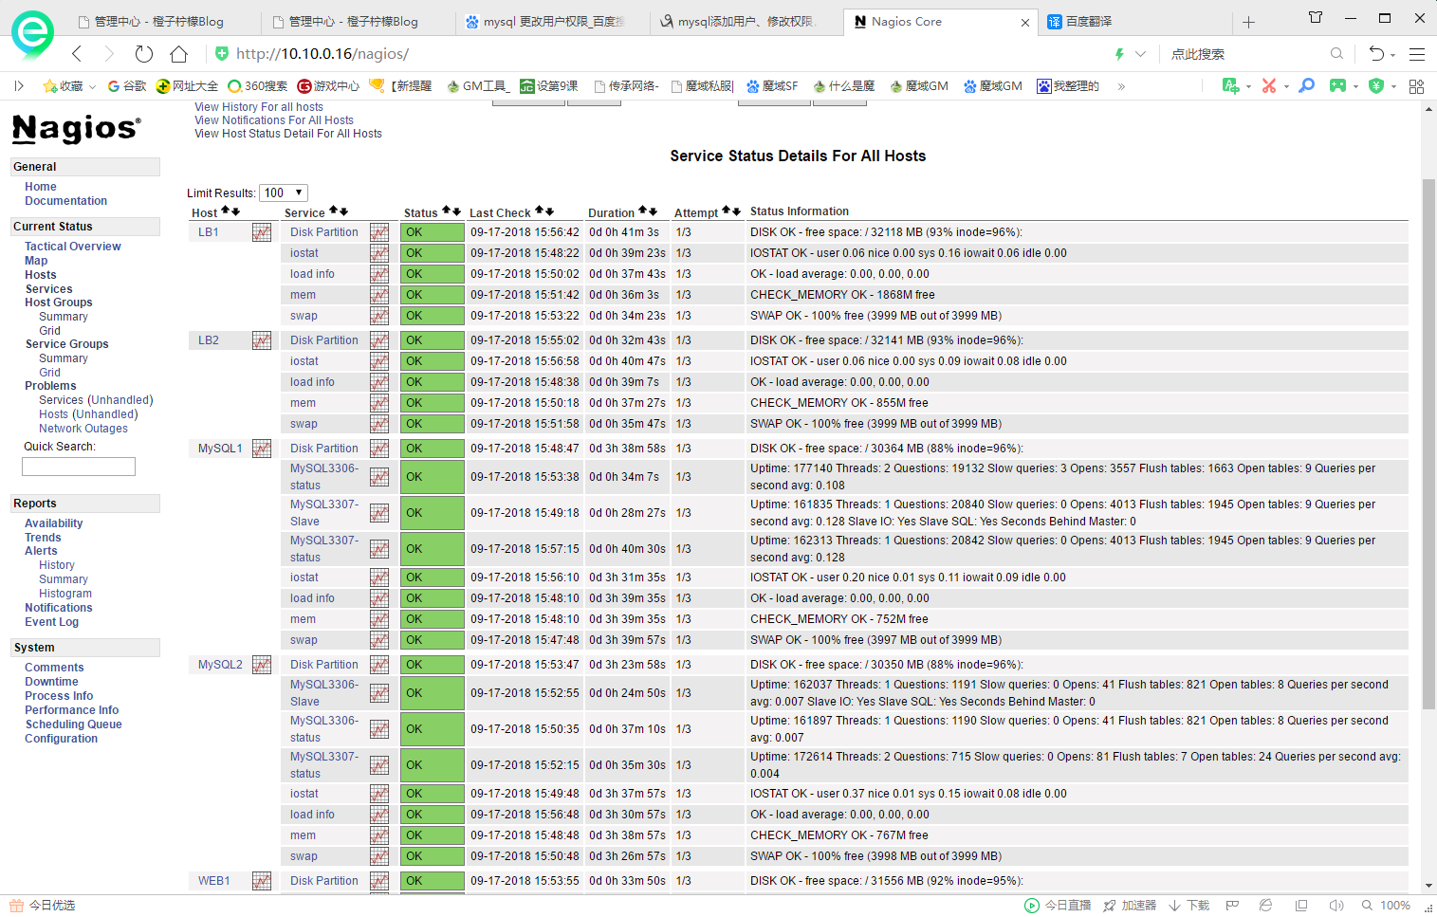Open the 网址大全 bookmark
Screen dimensions: 1437x917
click(187, 86)
